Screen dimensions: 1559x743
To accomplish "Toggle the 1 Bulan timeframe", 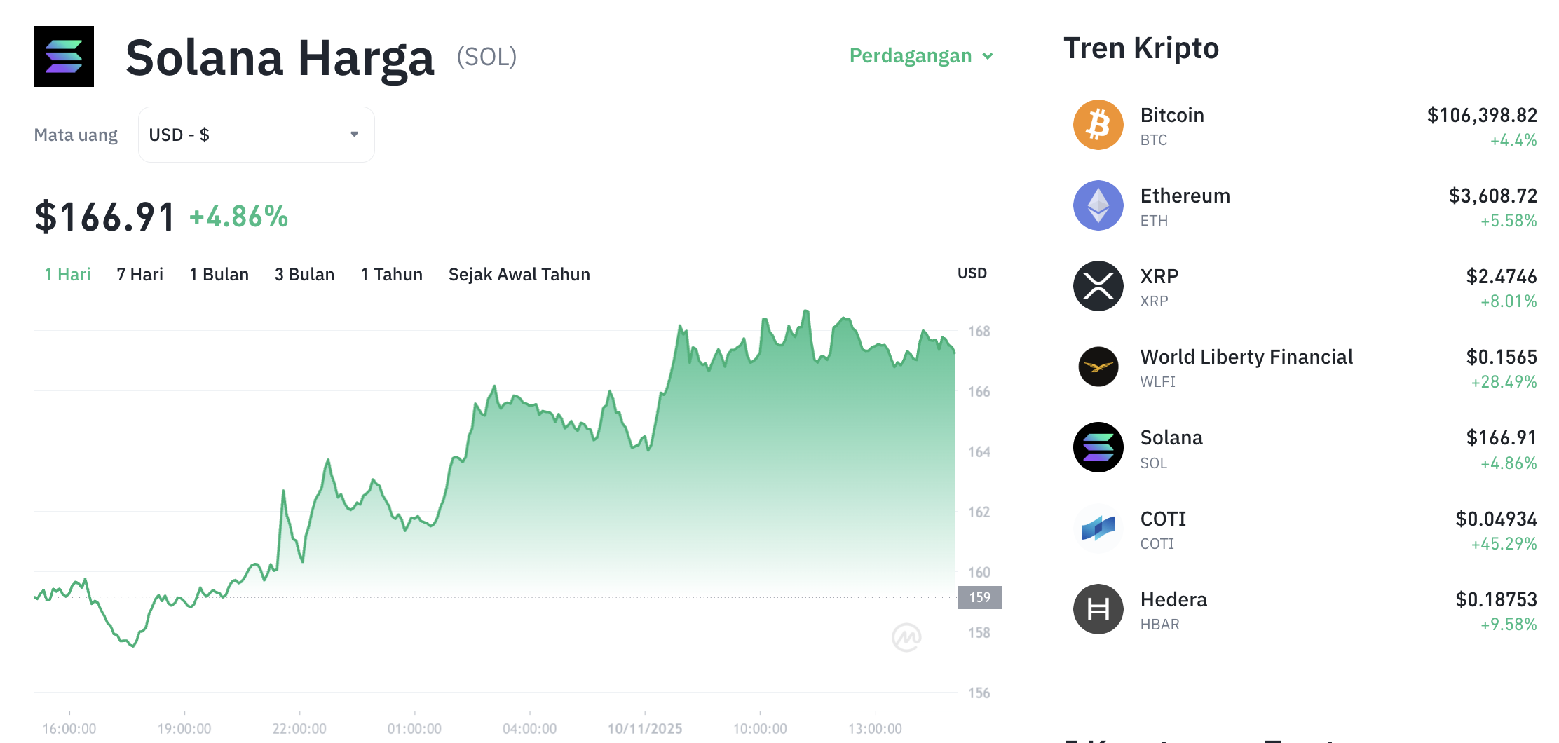I will click(x=219, y=274).
